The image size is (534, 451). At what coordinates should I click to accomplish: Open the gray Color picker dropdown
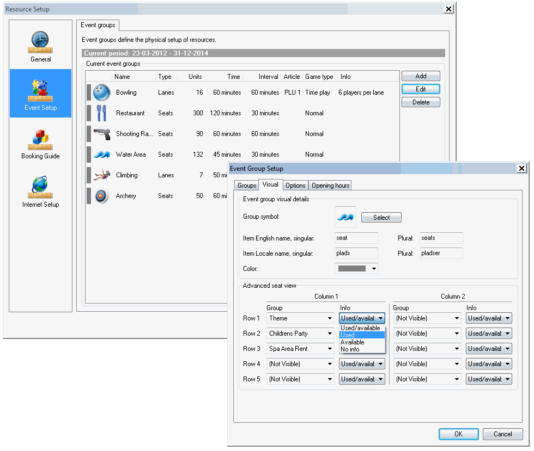(356, 268)
